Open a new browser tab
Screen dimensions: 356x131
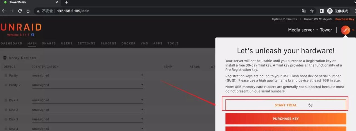tap(66, 2)
